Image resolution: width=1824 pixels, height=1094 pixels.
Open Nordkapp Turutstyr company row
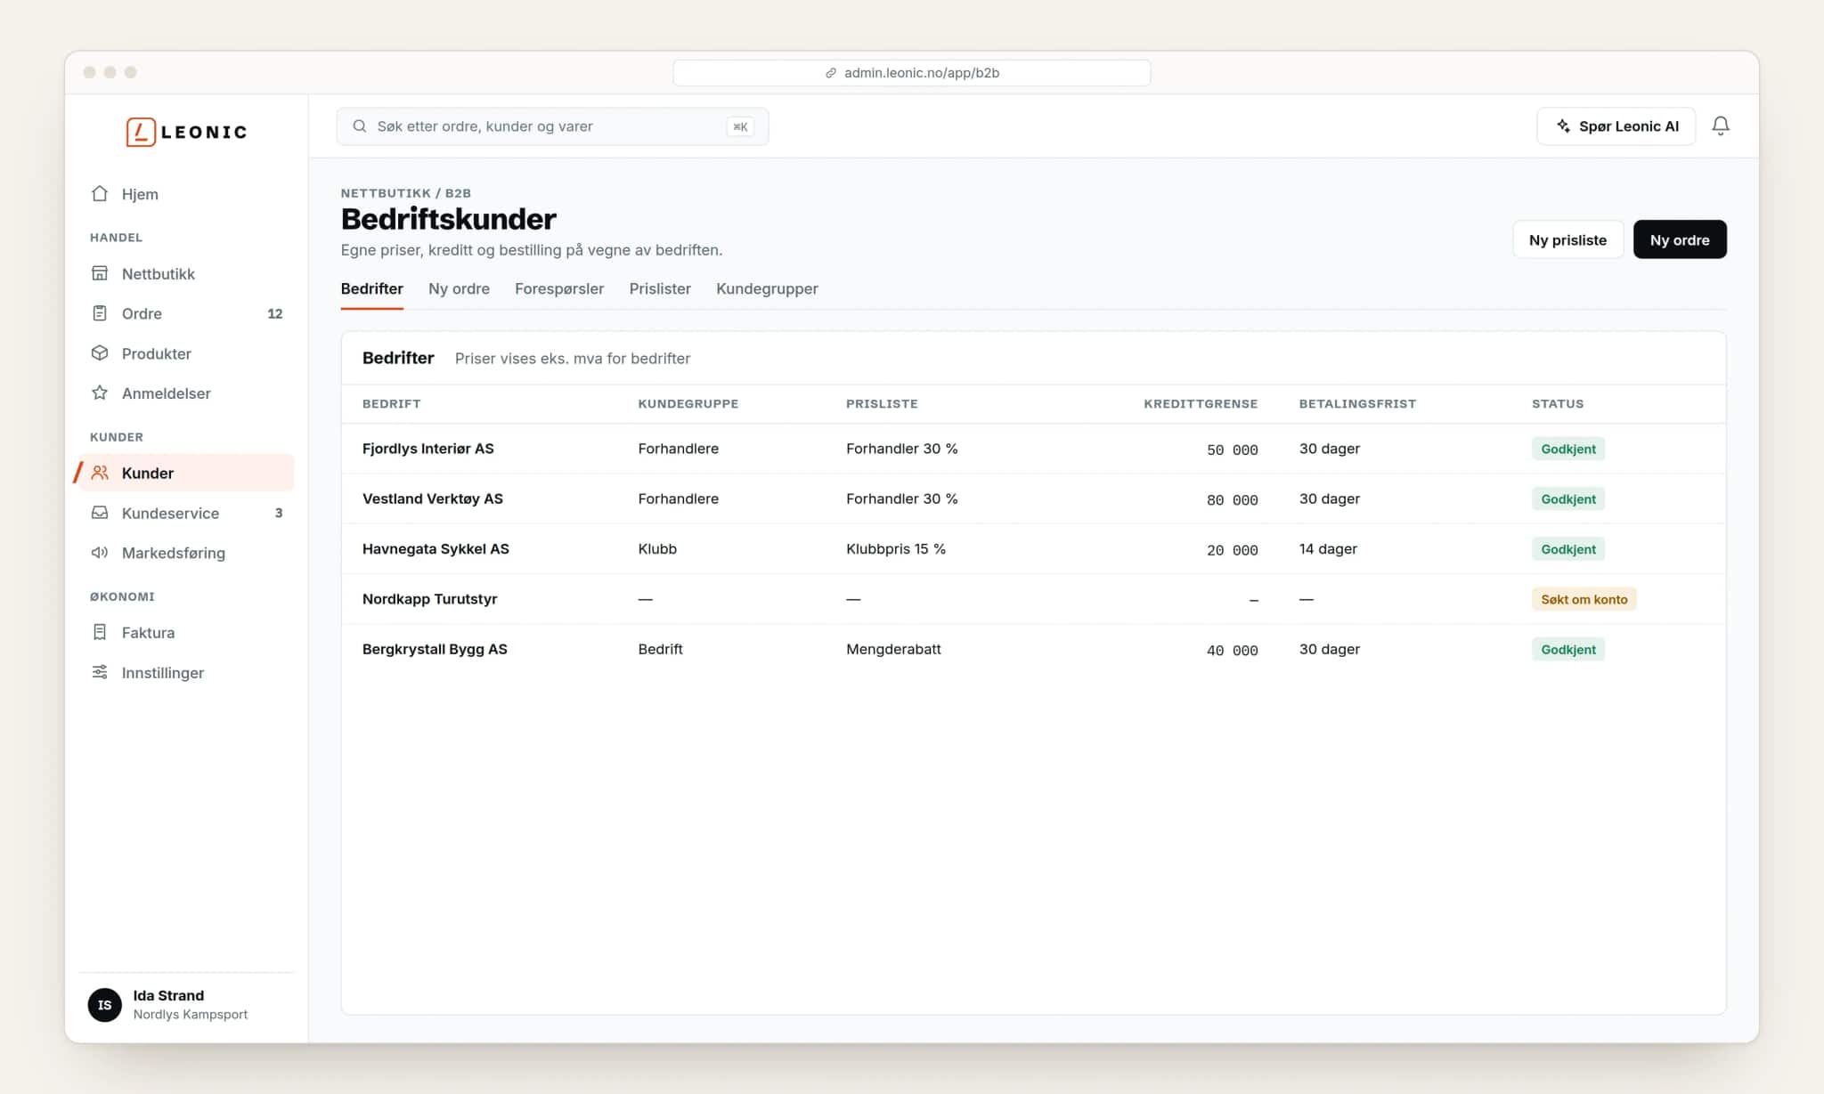click(x=1033, y=599)
